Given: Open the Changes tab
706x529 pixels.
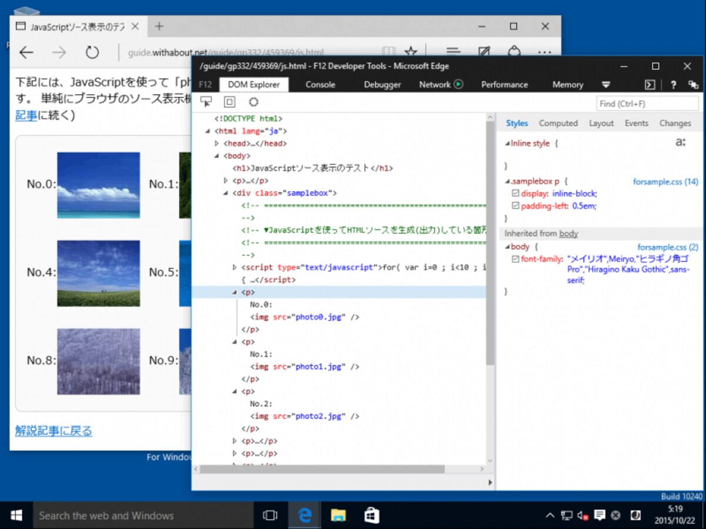Looking at the screenshot, I should tap(675, 123).
